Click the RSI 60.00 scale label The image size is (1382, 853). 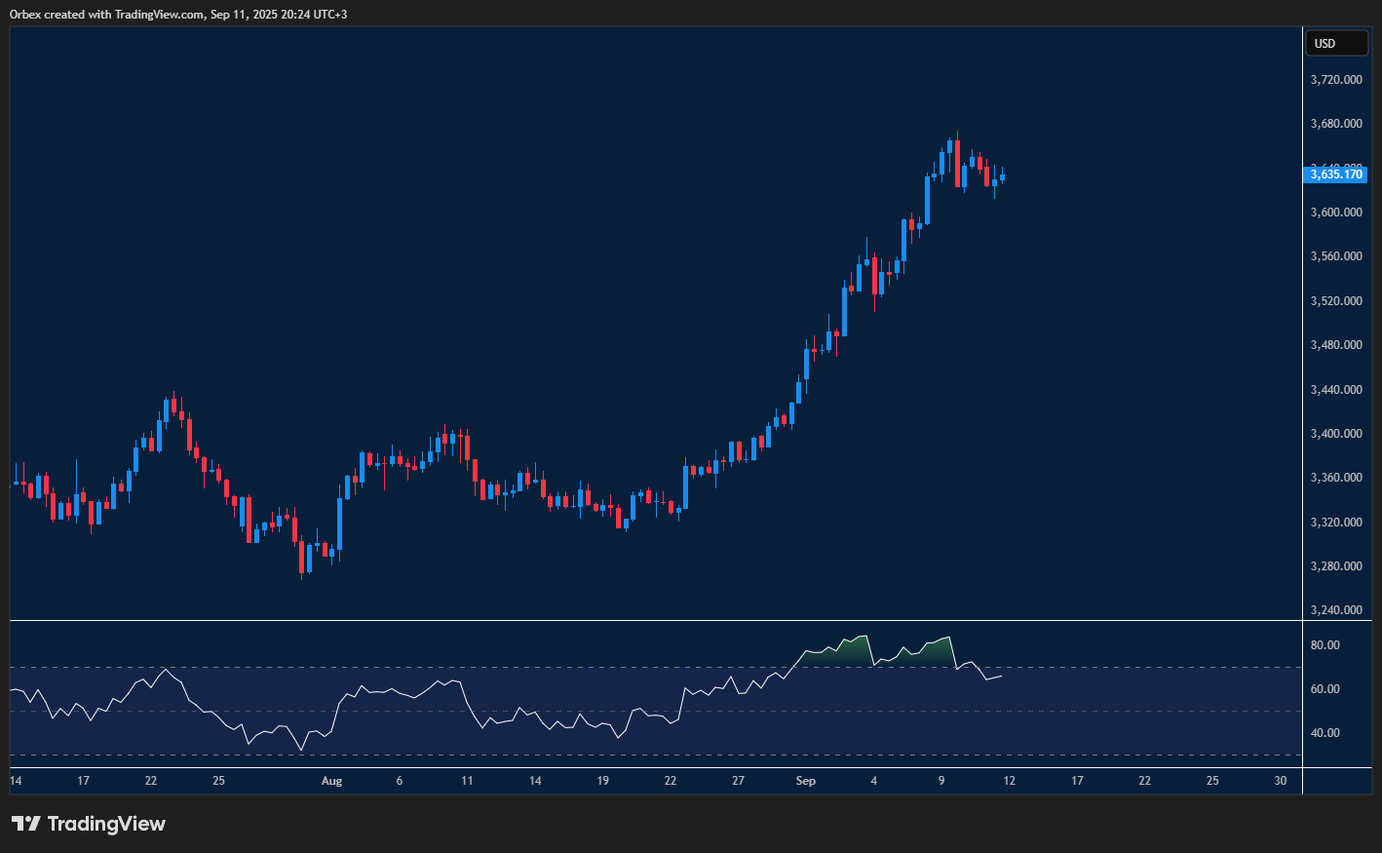coord(1324,689)
